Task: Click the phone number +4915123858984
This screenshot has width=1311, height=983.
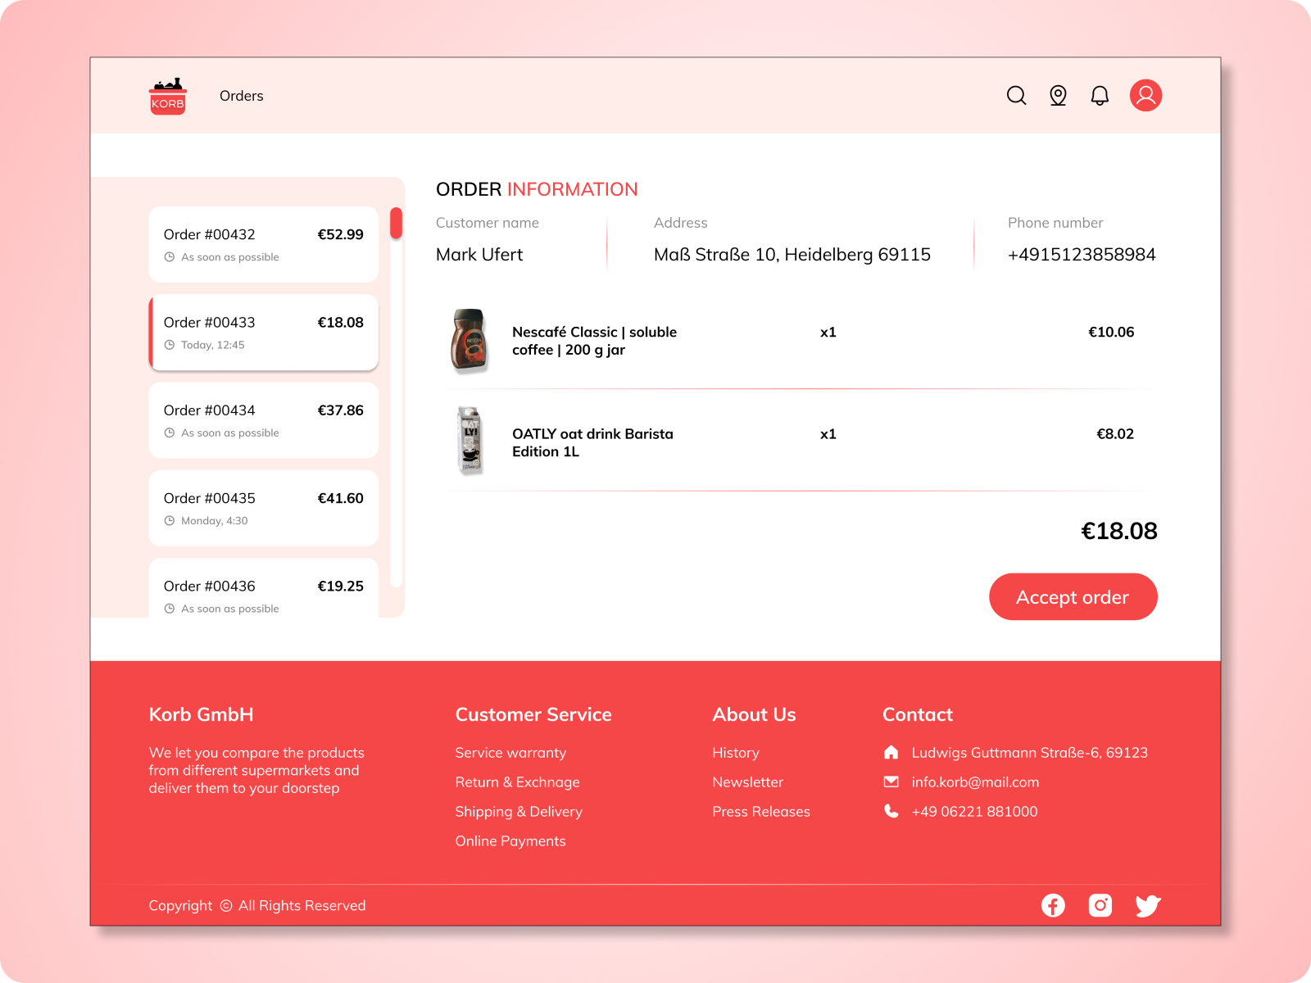Action: pos(1082,255)
